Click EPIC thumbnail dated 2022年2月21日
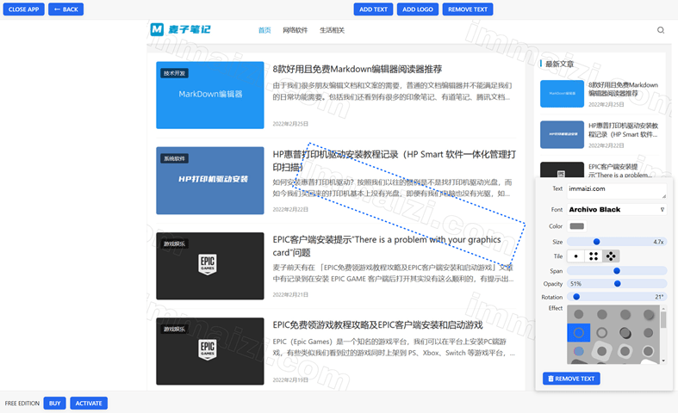The width and height of the screenshot is (678, 413). pos(210,266)
